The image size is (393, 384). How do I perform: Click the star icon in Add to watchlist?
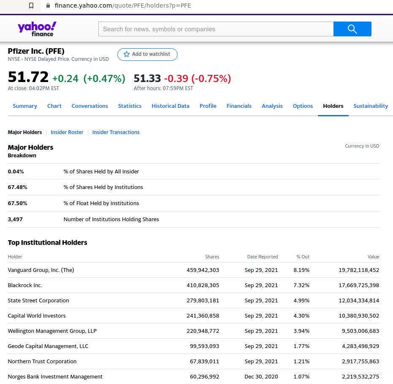pos(127,54)
